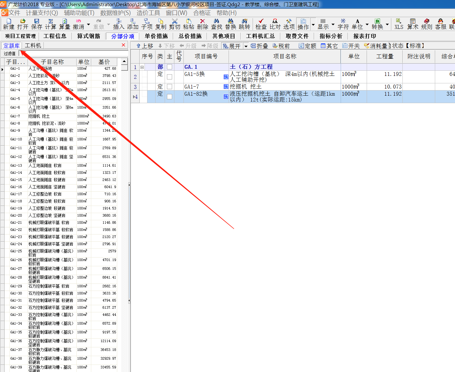This screenshot has width=455, height=372.
Task: Open the 显示 dropdown arrow
Action: (x=333, y=24)
